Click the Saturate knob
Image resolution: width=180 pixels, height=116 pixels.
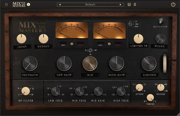click(x=30, y=63)
